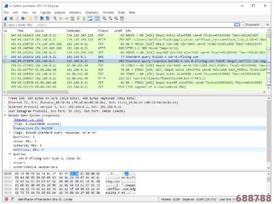Open Find Packet with the magnifier icon
Image resolution: width=274 pixels, height=204 pixels.
(x=55, y=18)
